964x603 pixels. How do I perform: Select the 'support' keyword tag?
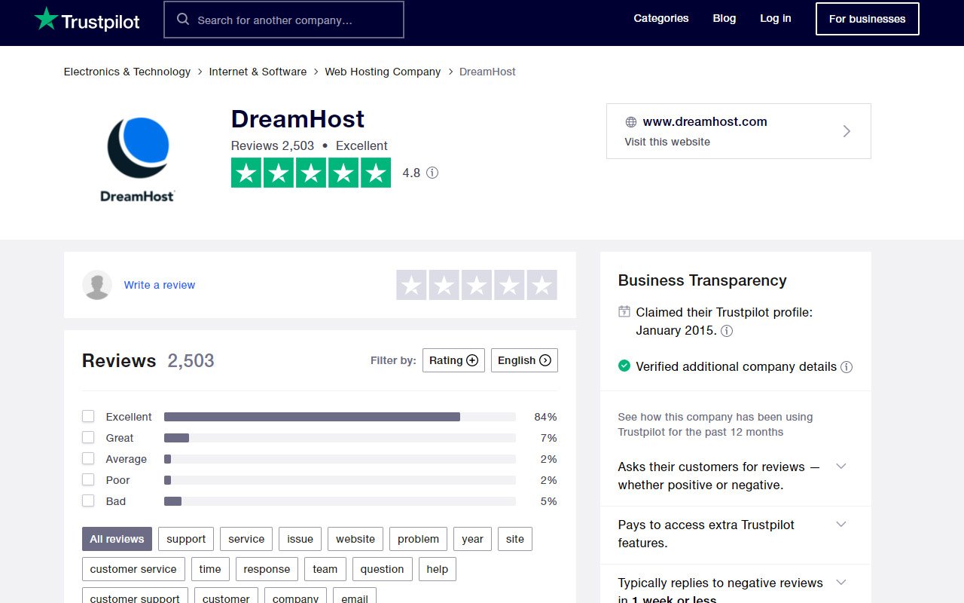click(186, 539)
